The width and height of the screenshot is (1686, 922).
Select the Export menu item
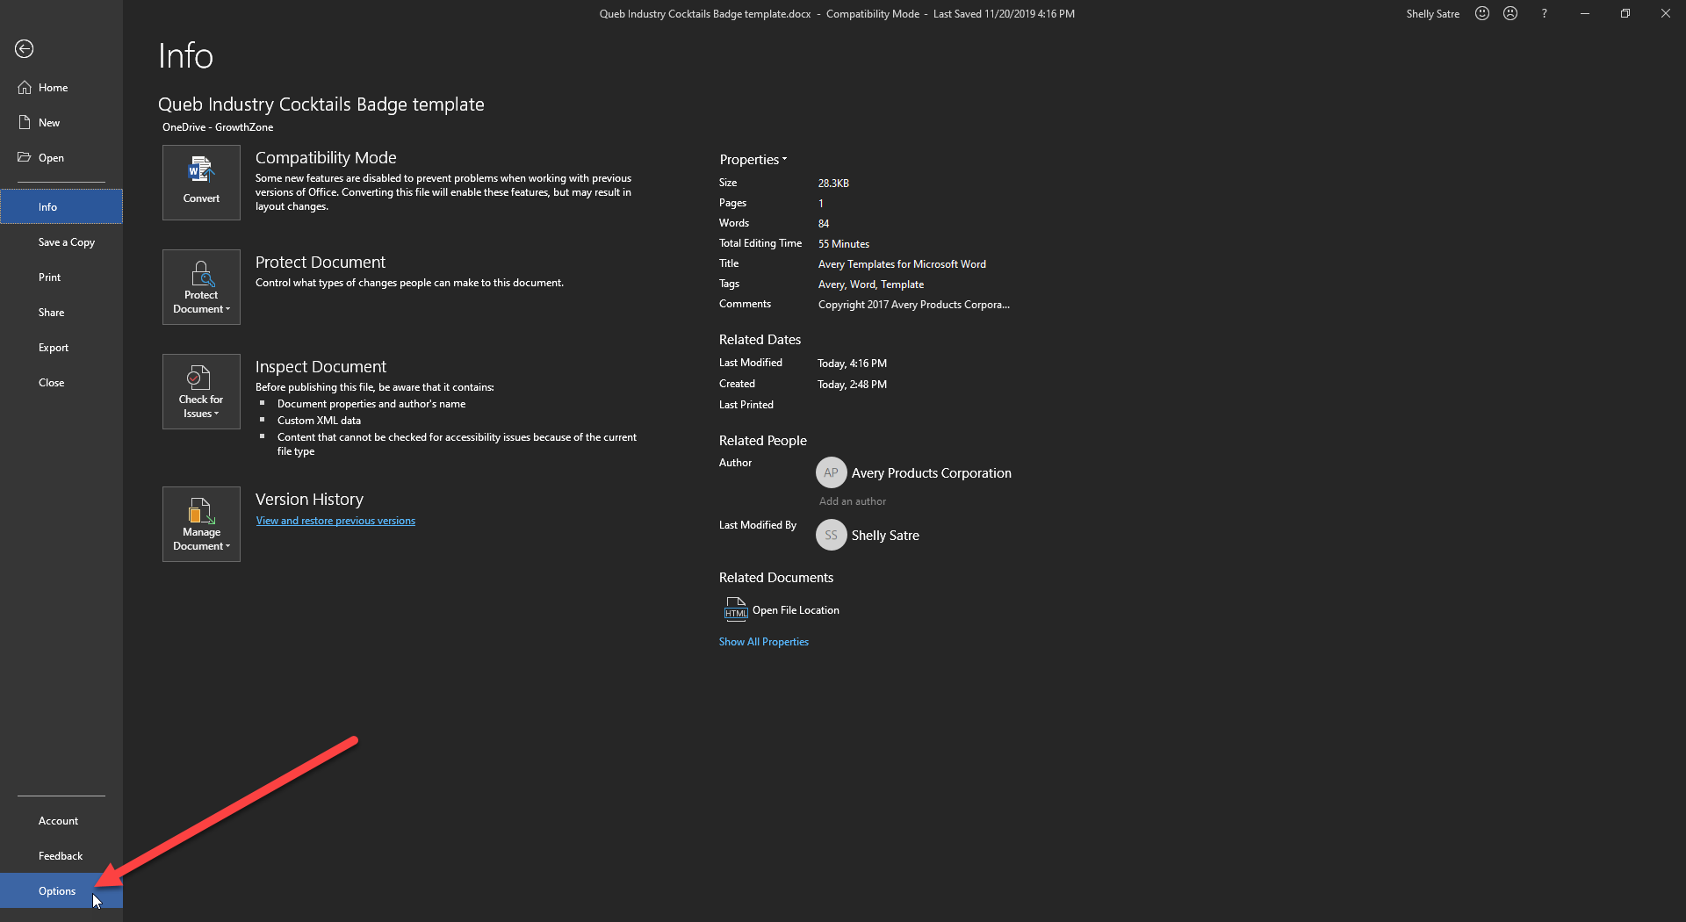click(x=54, y=348)
